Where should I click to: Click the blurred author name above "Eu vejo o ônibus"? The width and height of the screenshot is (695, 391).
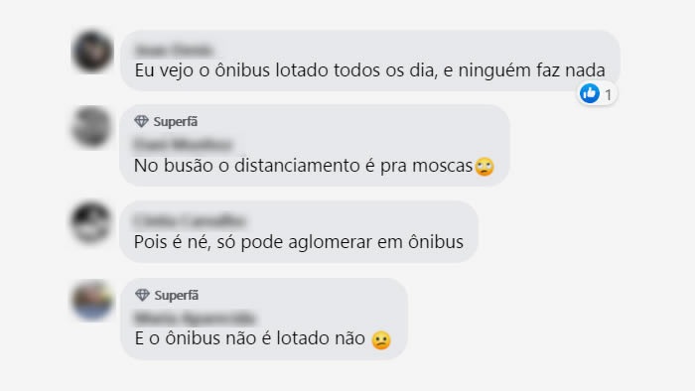174,50
